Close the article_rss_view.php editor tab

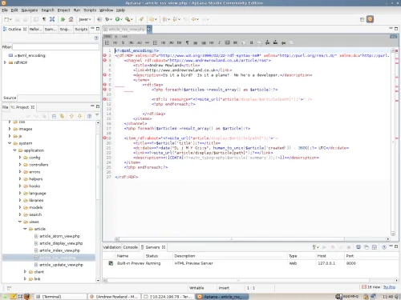coord(149,29)
